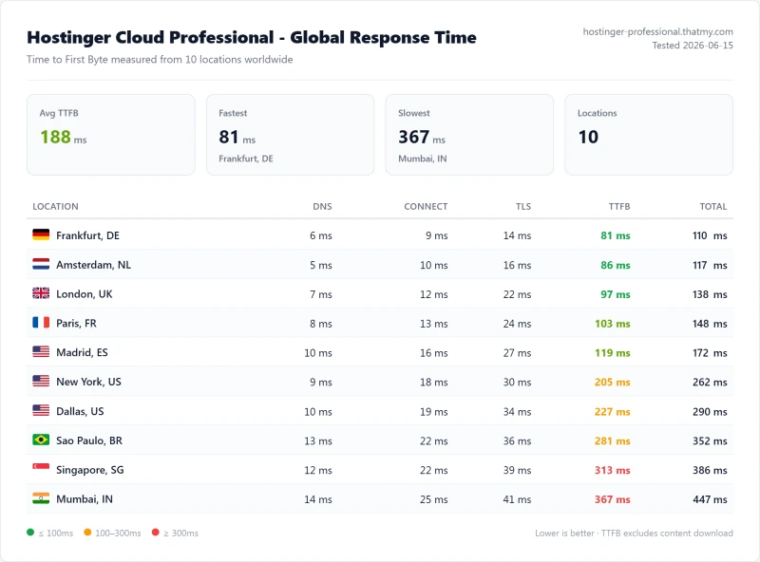
Task: Click the 281 ms TTFB value
Action: pyautogui.click(x=613, y=440)
